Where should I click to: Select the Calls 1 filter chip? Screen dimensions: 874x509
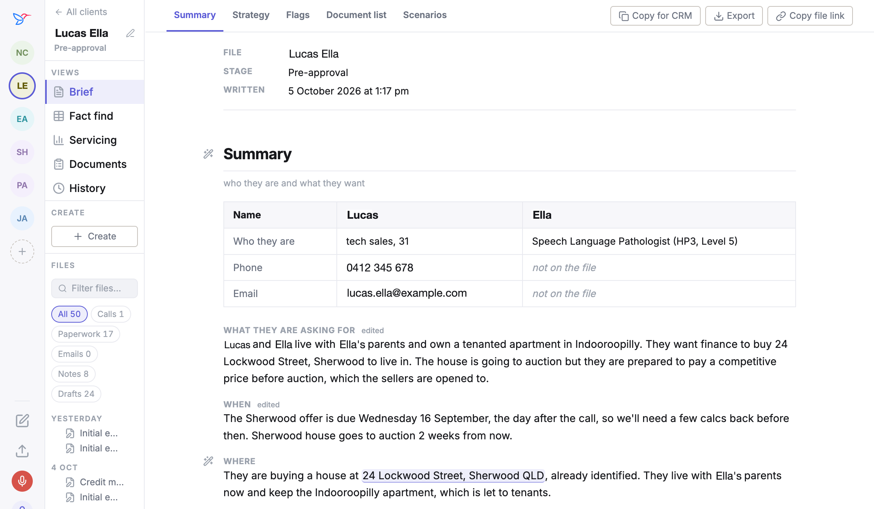111,314
